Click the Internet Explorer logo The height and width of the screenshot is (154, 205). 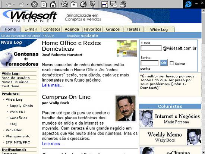coord(188,4)
